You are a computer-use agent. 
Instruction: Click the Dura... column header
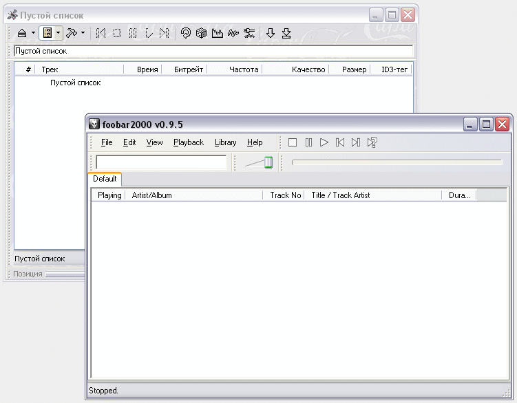459,195
